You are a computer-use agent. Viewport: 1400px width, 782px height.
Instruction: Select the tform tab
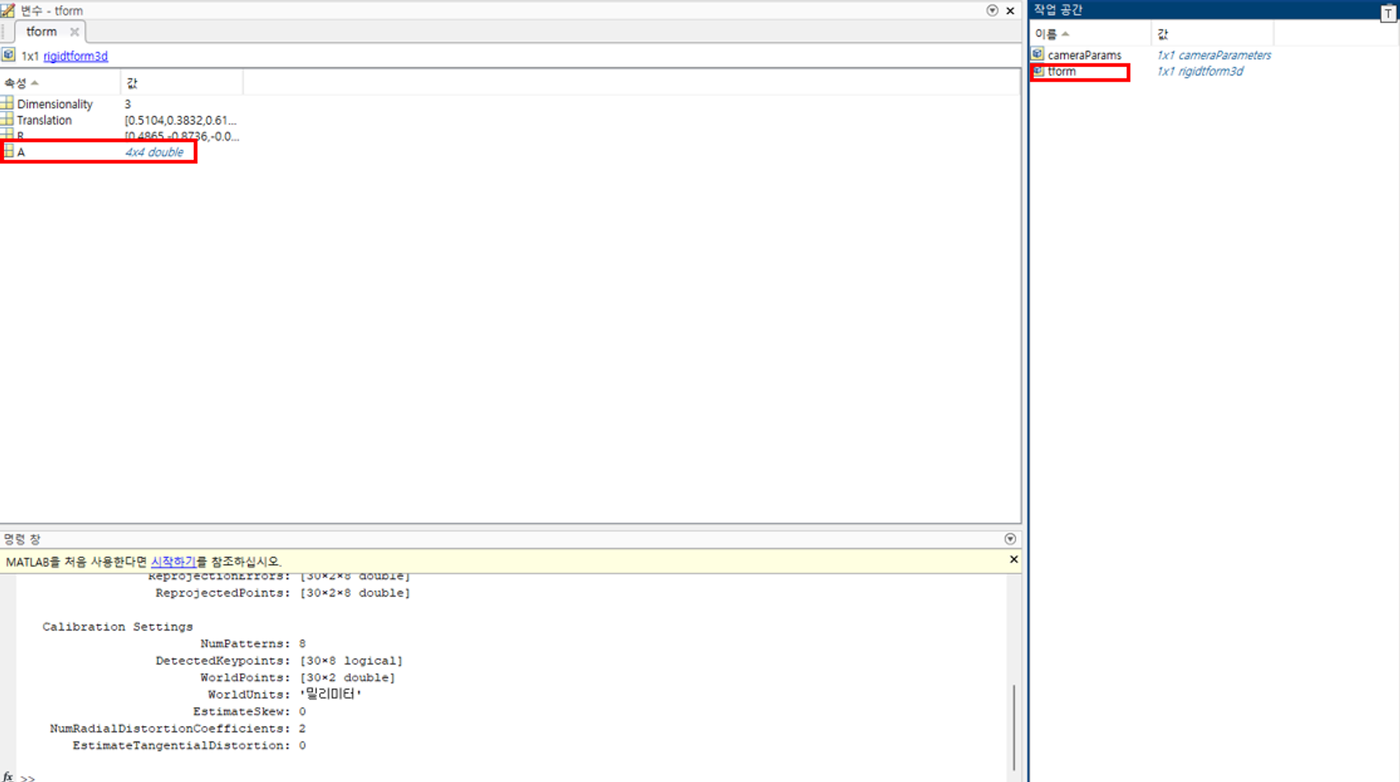coord(41,32)
